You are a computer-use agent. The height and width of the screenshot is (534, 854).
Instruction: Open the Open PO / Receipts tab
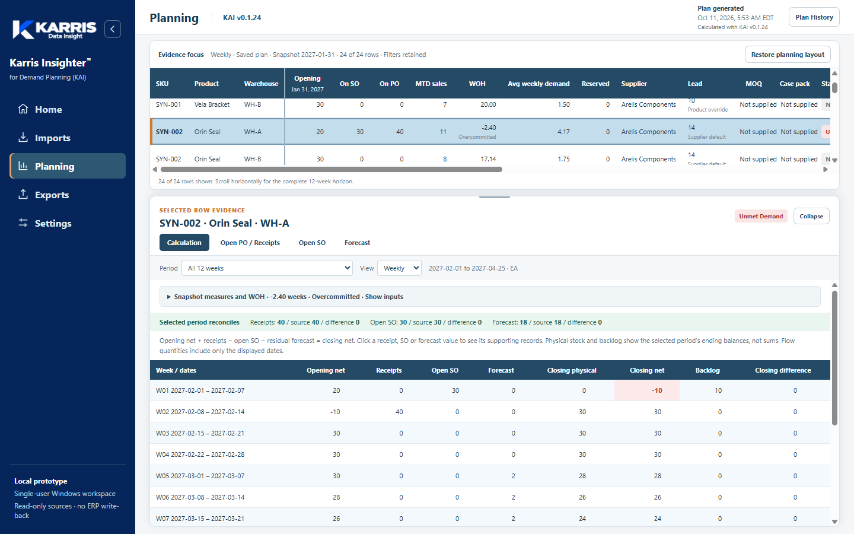click(250, 243)
